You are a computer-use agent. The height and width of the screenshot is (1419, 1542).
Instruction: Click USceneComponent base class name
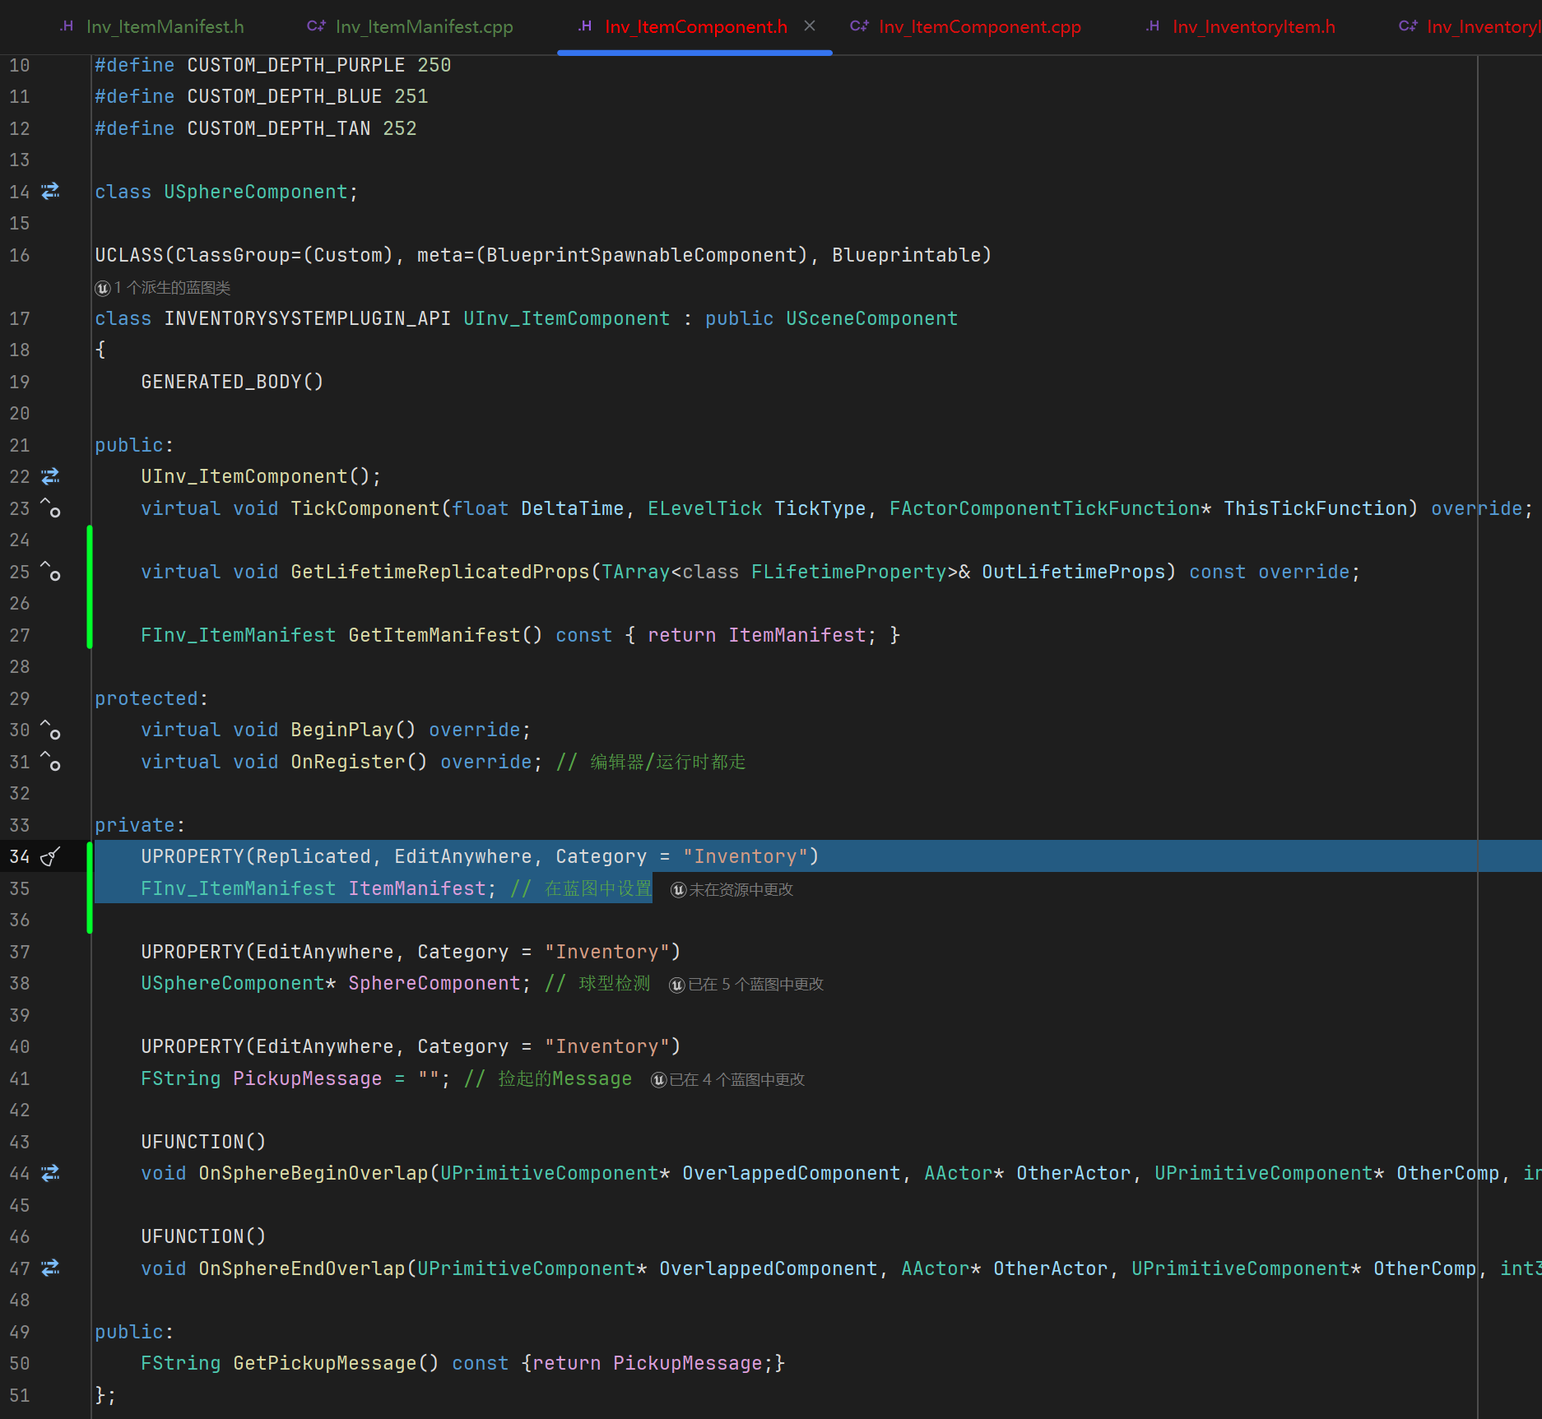point(871,318)
